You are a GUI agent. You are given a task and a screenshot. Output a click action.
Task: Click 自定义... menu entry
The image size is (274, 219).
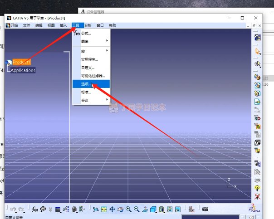[88, 68]
